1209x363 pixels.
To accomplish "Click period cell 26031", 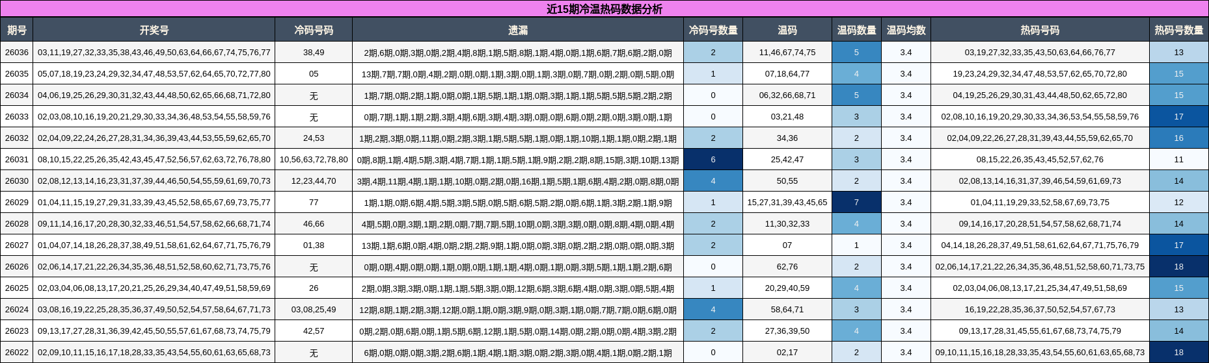I will (17, 160).
